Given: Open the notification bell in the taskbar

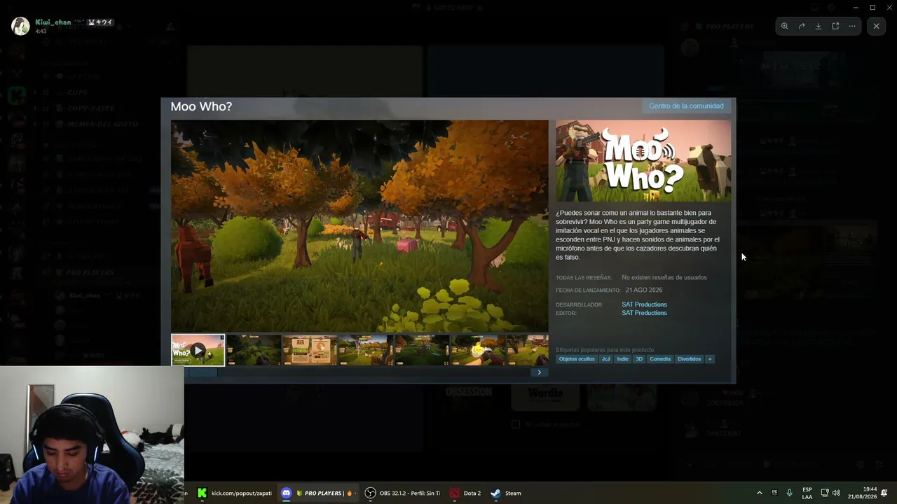Looking at the screenshot, I should (885, 493).
